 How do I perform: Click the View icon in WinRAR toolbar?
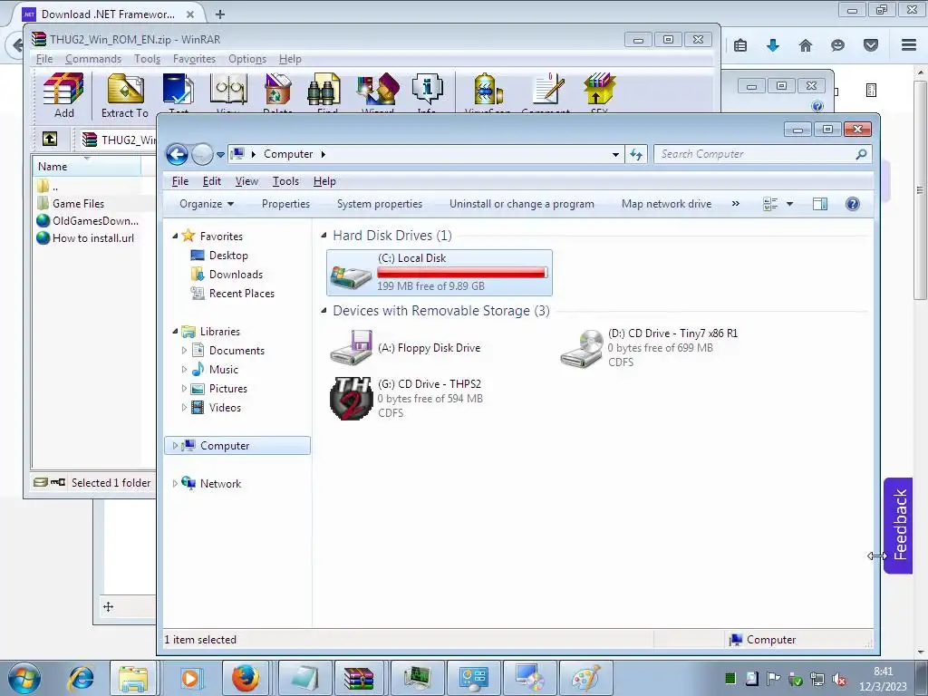pyautogui.click(x=228, y=92)
